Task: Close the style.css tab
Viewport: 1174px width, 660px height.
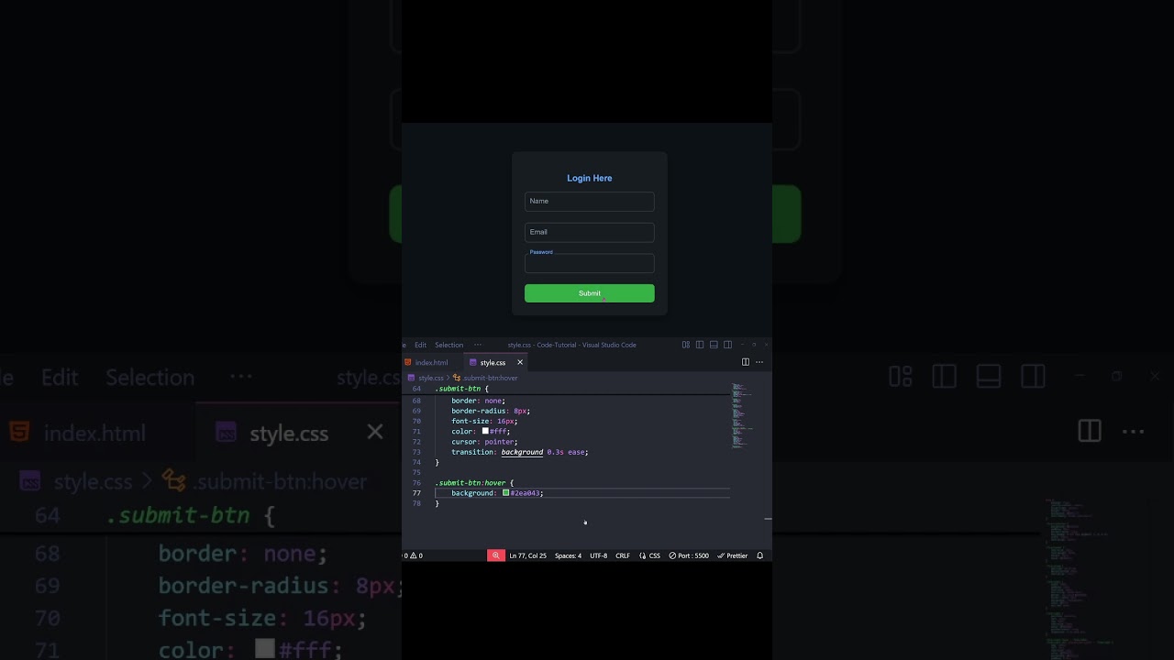Action: [x=519, y=362]
